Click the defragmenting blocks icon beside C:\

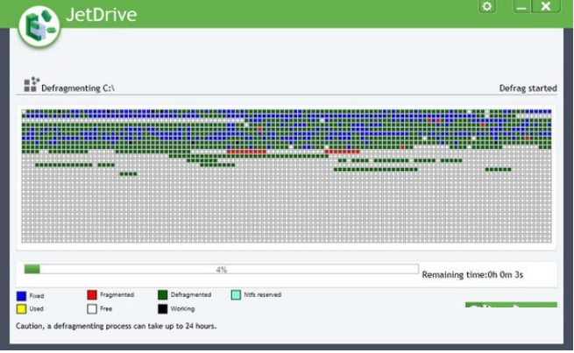click(x=32, y=84)
